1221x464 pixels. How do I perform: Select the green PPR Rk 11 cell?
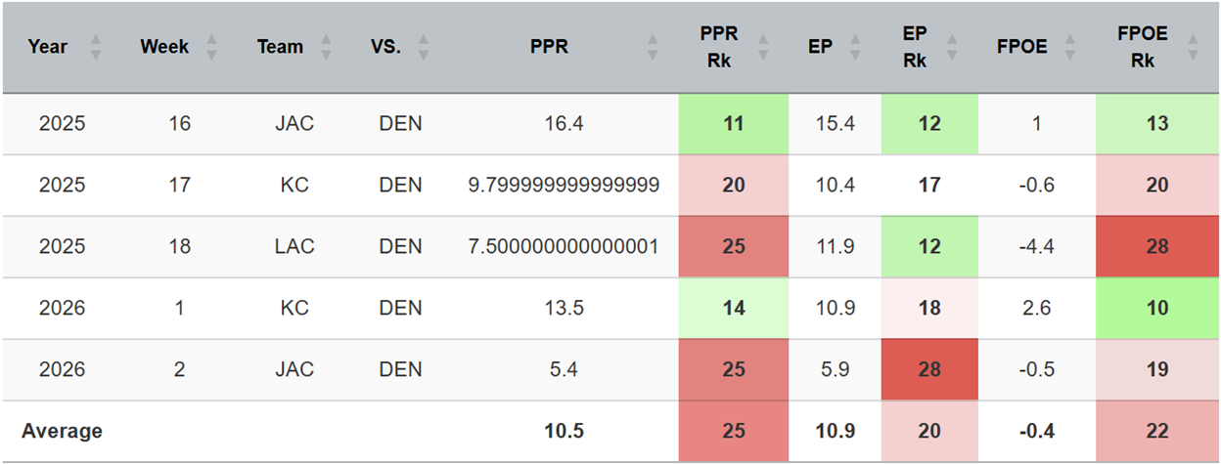pos(734,124)
